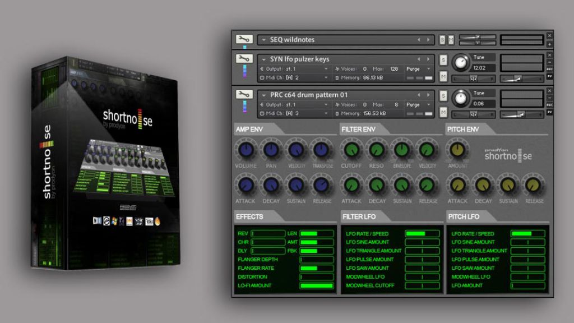Go to next preset for SYN lfo pulzer keys
574x323 pixels.
[428, 59]
